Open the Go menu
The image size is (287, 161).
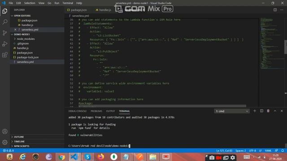[49, 3]
